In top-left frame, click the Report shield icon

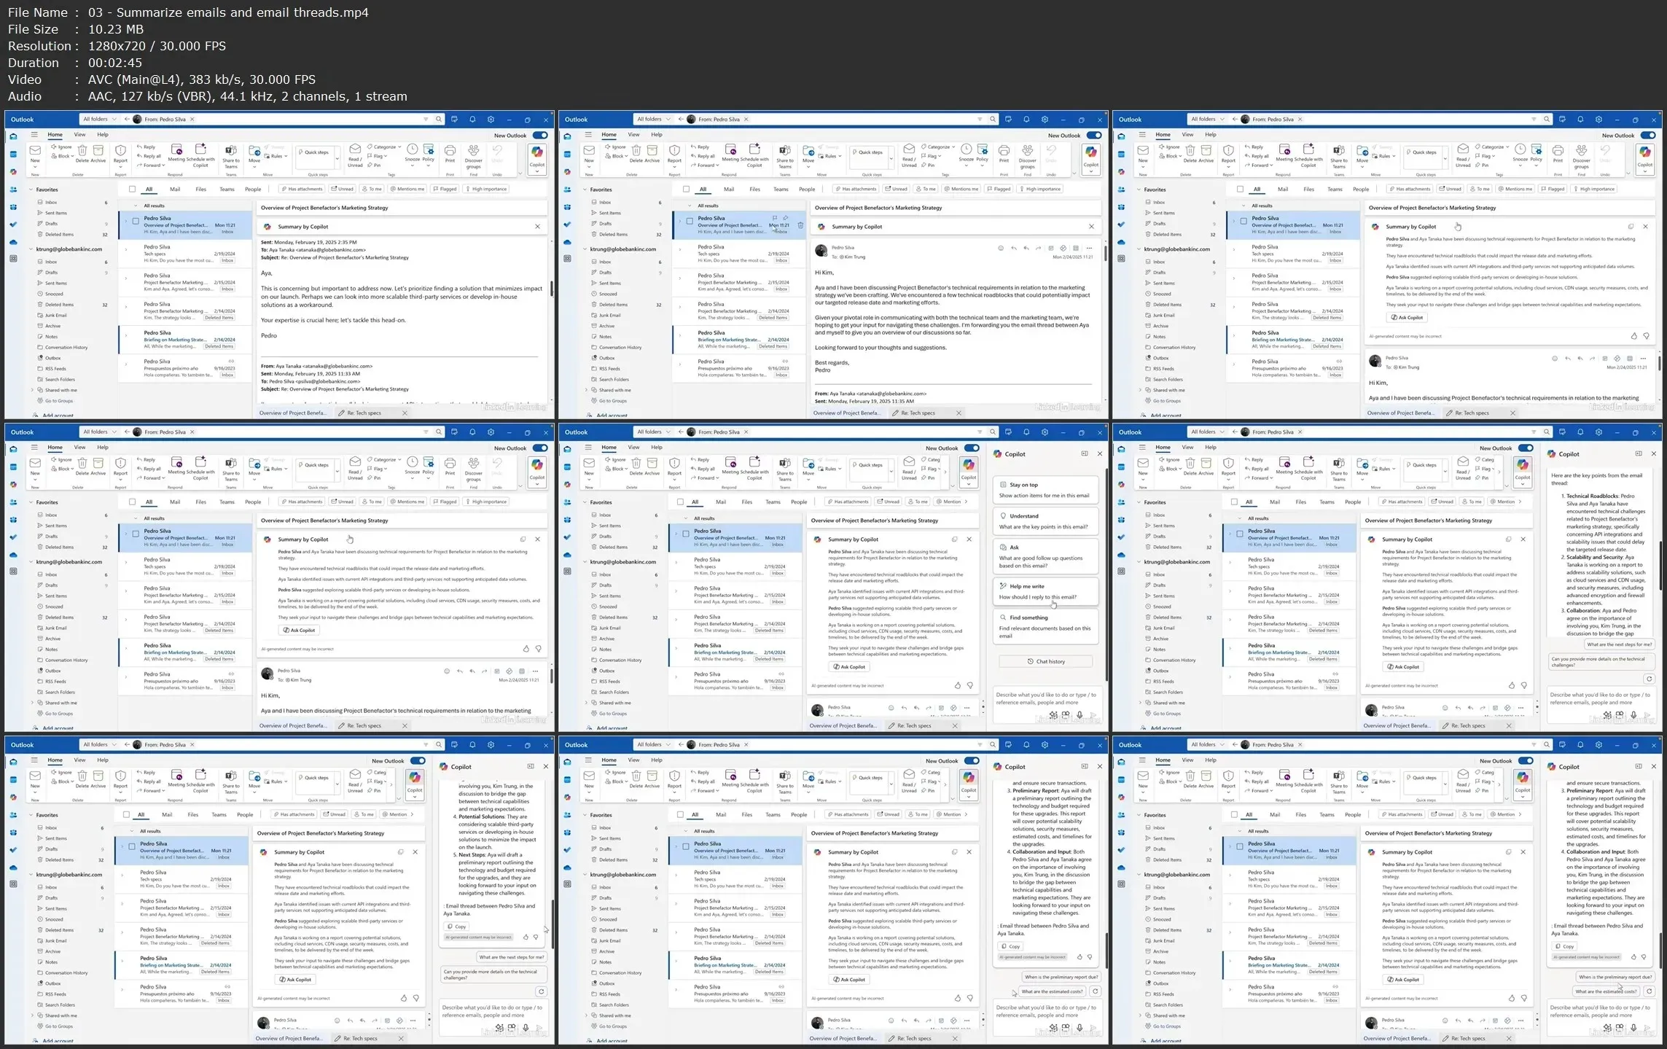click(121, 150)
